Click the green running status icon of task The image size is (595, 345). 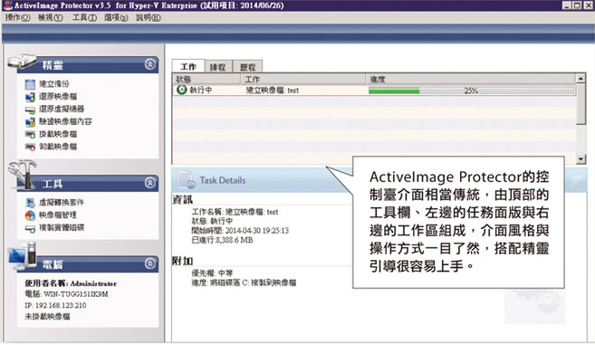[x=182, y=90]
